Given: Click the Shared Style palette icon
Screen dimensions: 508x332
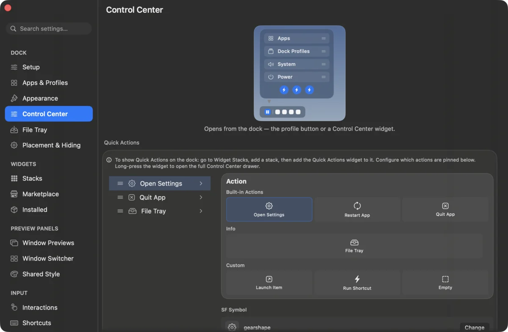Looking at the screenshot, I should pyautogui.click(x=14, y=274).
